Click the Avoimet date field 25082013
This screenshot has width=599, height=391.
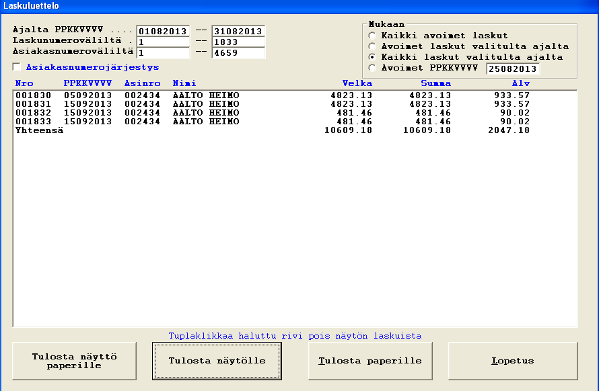coord(513,69)
